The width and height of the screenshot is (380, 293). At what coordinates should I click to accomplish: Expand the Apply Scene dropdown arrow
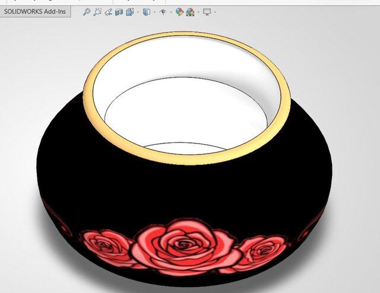click(x=198, y=12)
